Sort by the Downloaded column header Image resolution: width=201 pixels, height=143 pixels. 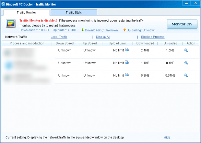145,43
